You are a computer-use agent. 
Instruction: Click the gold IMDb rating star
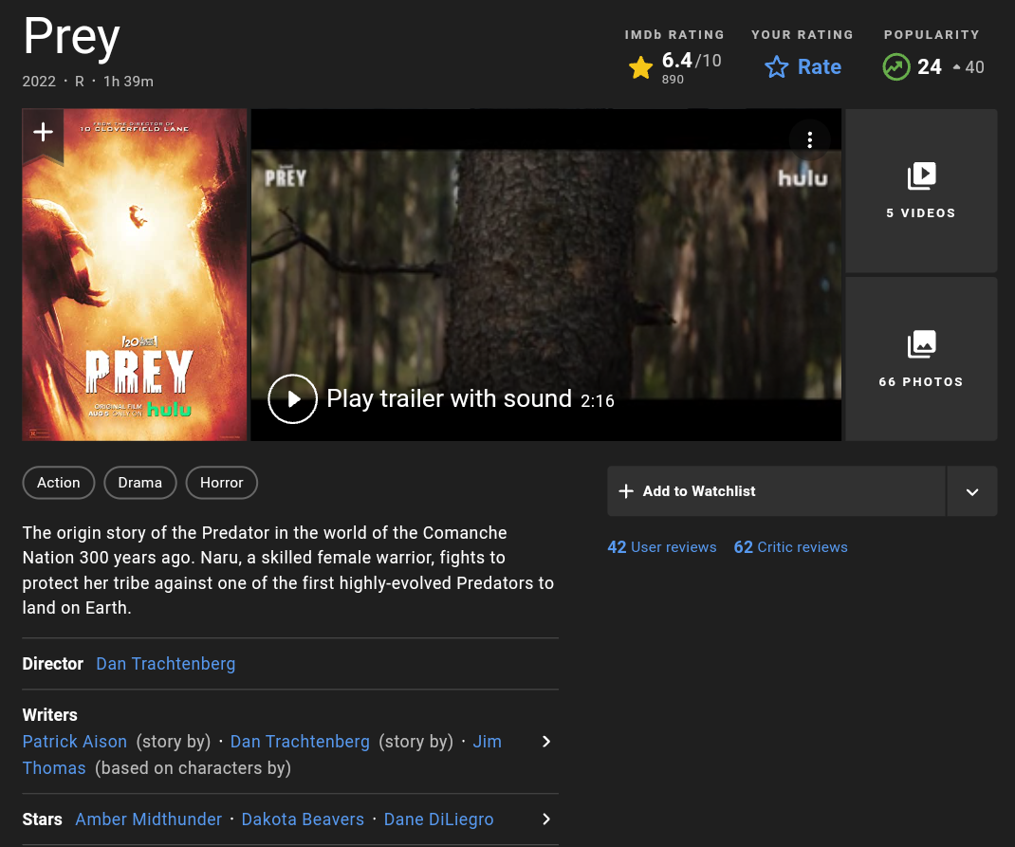click(640, 67)
